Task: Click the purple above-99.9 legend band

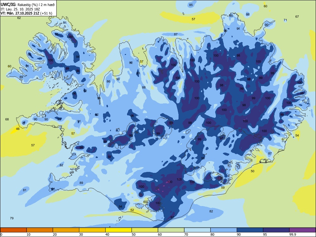Action: (x=302, y=230)
